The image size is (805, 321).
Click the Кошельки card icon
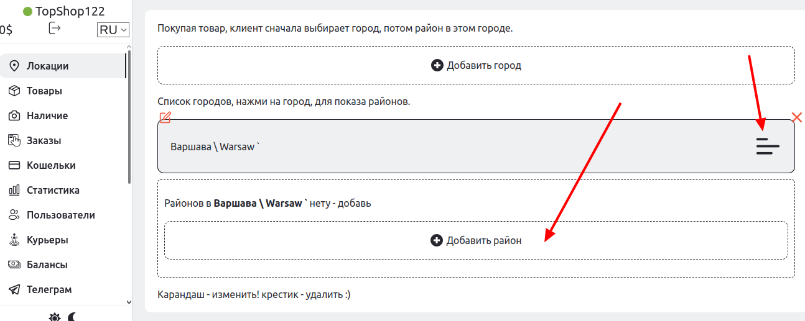[14, 166]
